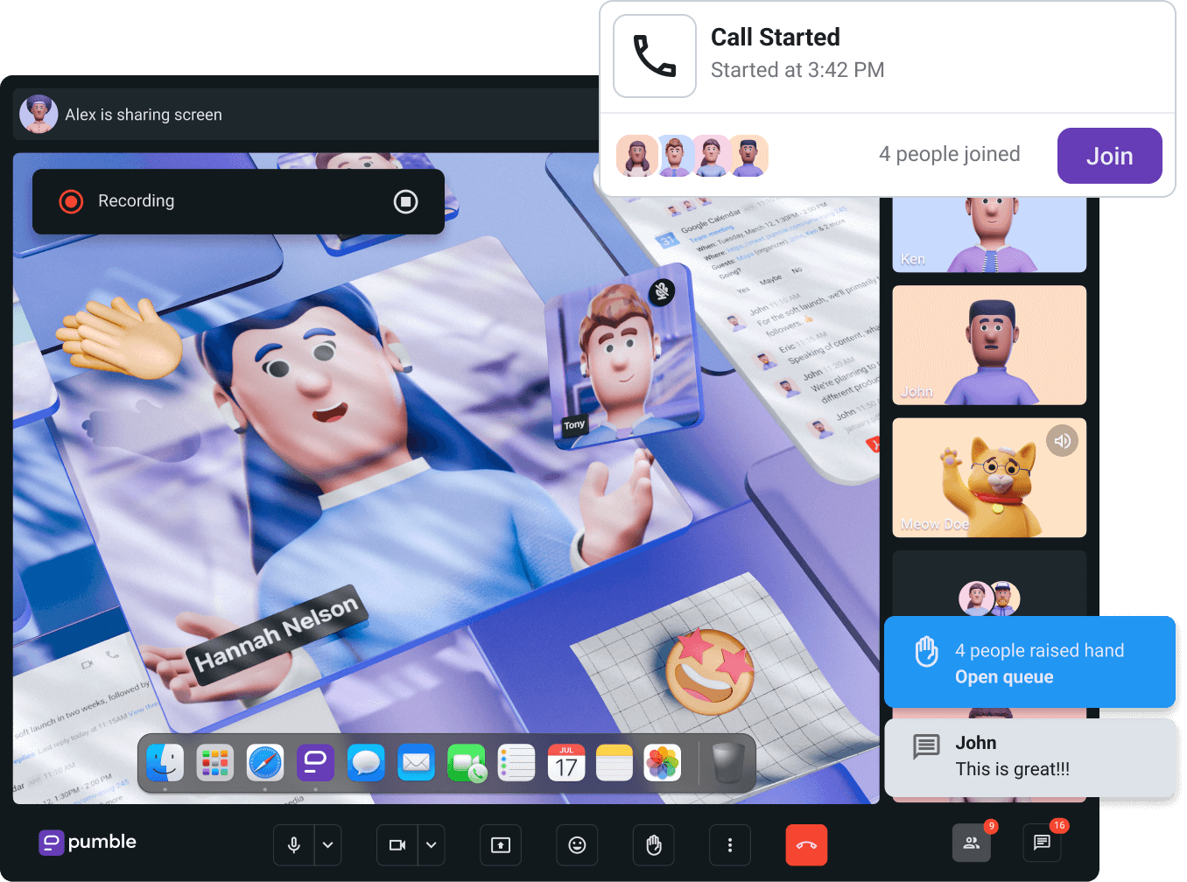Screen dimensions: 1187x882
Task: Join the started call
Action: coord(1109,156)
